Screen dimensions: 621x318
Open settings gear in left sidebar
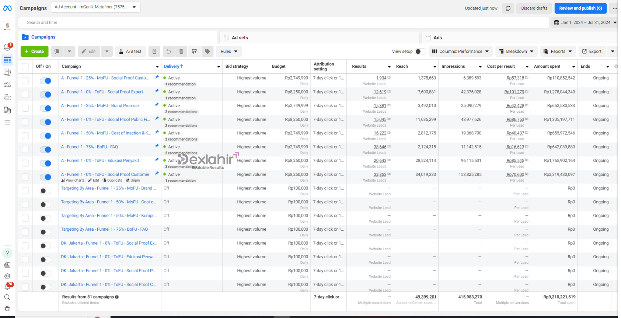click(7, 276)
